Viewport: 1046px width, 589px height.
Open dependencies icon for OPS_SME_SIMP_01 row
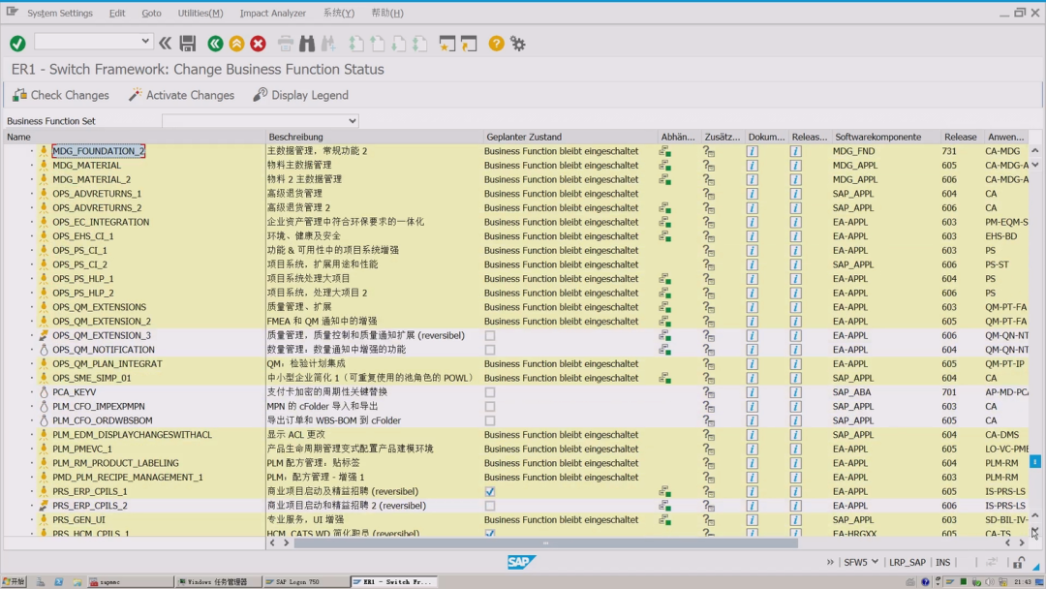coord(665,378)
